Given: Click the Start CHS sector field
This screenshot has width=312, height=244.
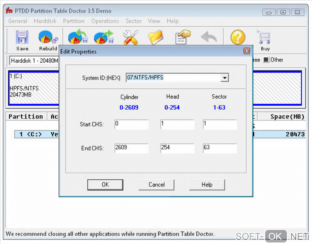Looking at the screenshot, I should [220, 125].
